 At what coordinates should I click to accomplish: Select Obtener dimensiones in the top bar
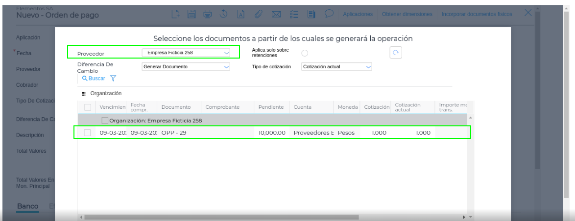pyautogui.click(x=407, y=15)
